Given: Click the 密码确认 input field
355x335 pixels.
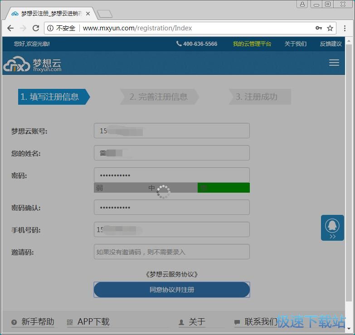Looking at the screenshot, I should tap(171, 207).
